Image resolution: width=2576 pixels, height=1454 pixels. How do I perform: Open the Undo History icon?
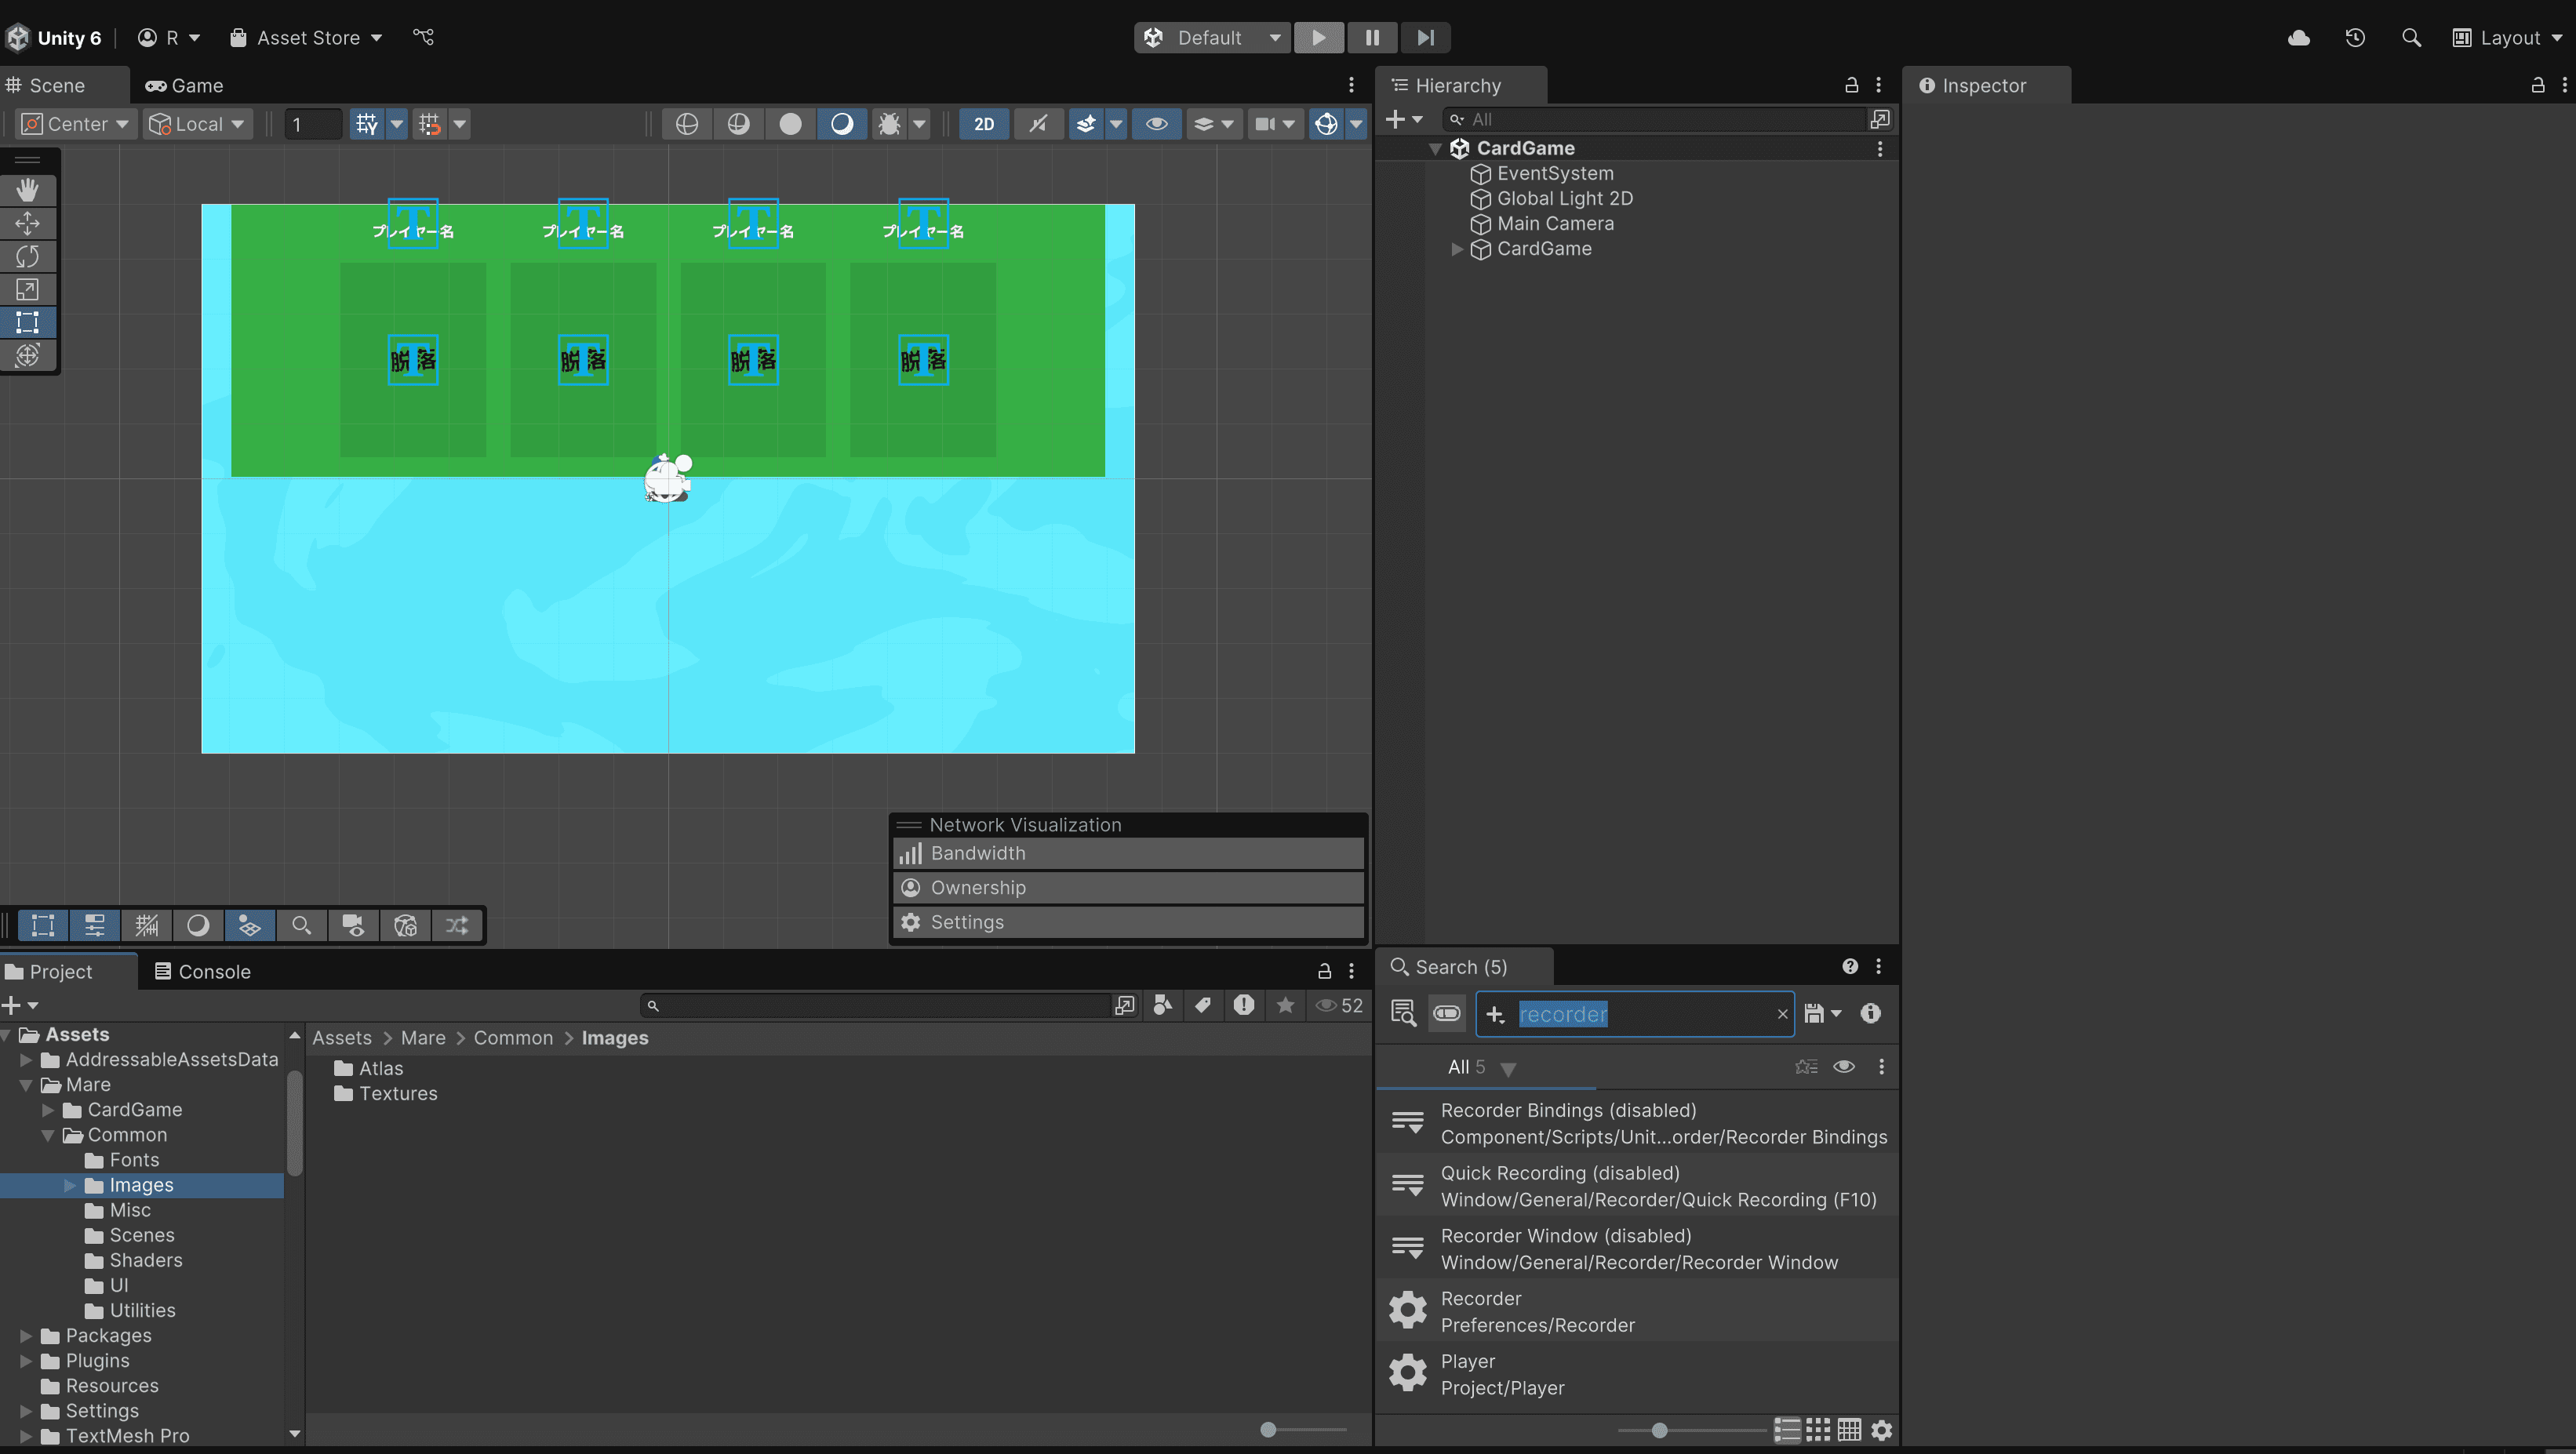tap(2355, 38)
